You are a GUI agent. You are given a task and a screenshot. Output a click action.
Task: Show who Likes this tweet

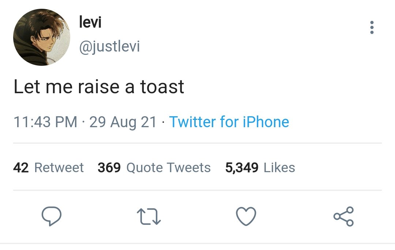pyautogui.click(x=279, y=167)
